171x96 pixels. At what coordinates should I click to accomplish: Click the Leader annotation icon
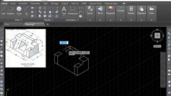click(x=80, y=12)
